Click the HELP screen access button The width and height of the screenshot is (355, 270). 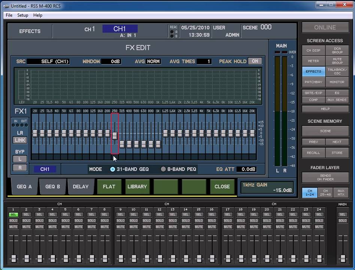(325, 109)
